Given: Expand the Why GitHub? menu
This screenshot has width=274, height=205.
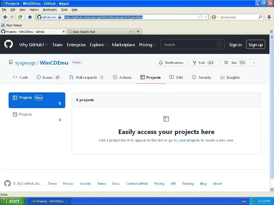Looking at the screenshot, I should click(x=33, y=45).
